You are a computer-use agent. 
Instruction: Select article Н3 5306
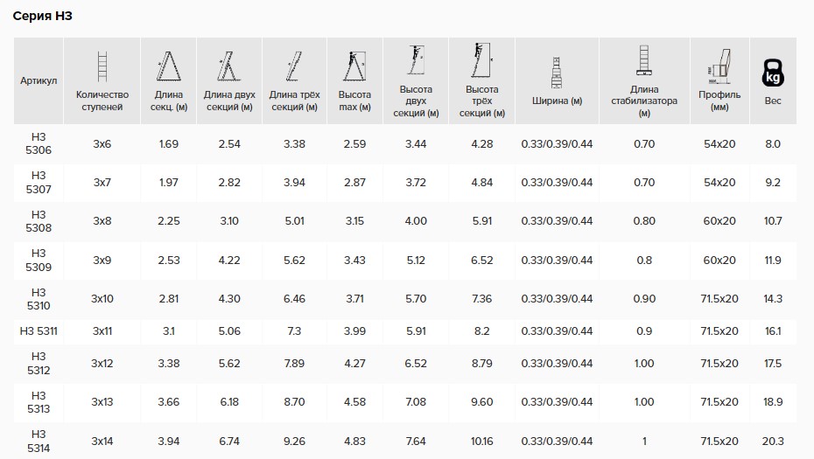(39, 143)
